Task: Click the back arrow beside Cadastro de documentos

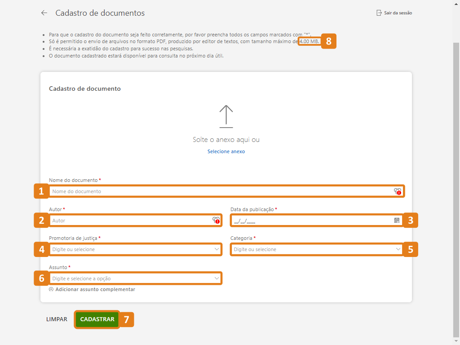Action: point(44,13)
